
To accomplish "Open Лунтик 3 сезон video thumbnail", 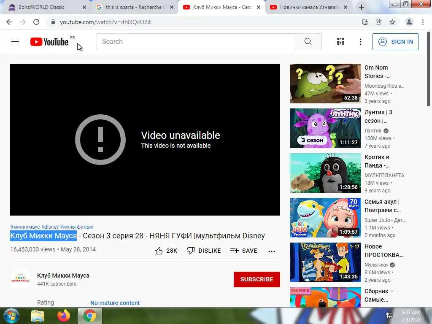I will tap(325, 128).
